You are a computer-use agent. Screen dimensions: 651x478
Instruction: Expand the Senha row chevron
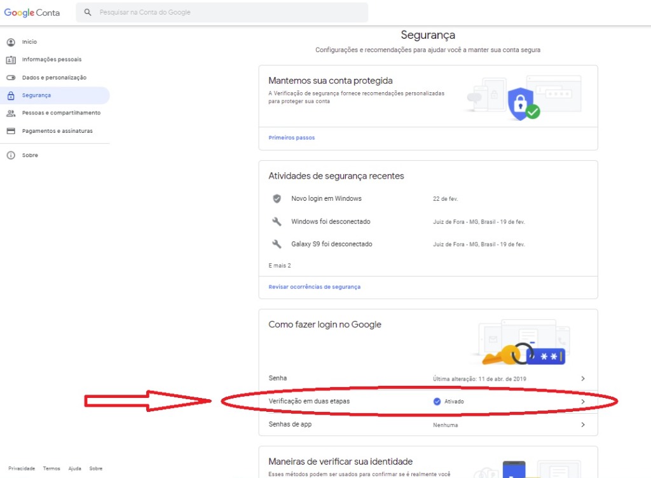[x=582, y=379]
